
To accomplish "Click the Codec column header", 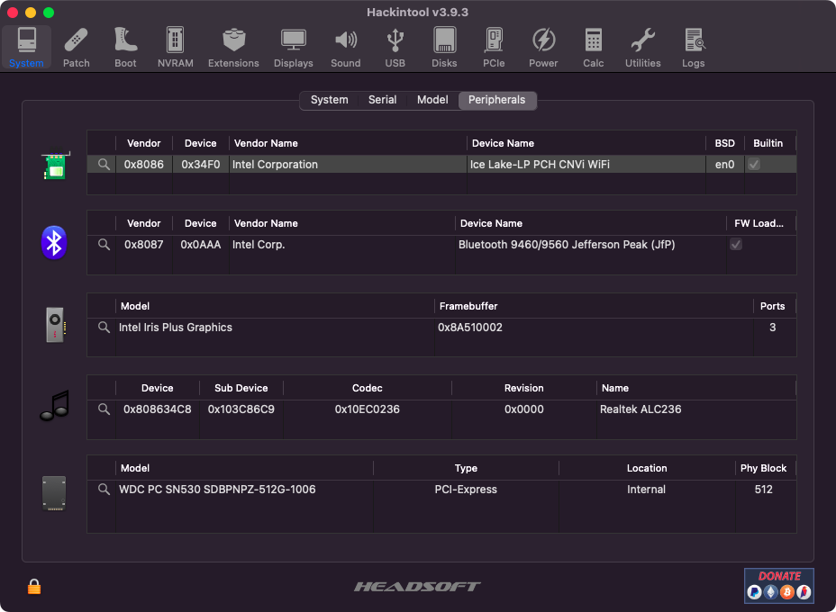I will [x=368, y=388].
